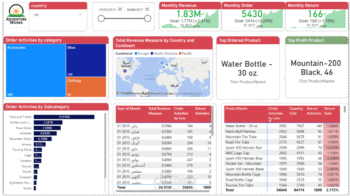This screenshot has width=350, height=196.
Task: Click the Adventure Works logo
Action: (16, 16)
